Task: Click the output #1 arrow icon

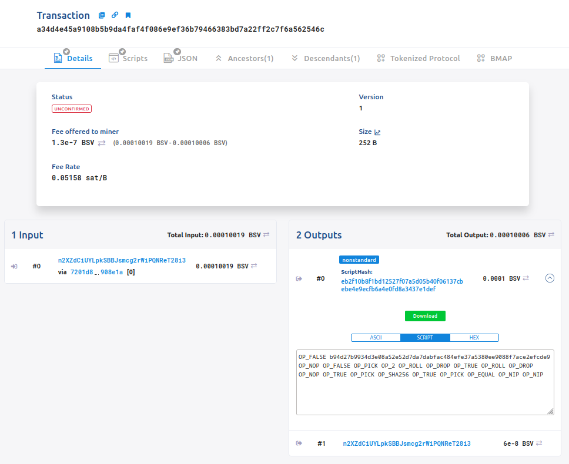Action: (x=299, y=443)
